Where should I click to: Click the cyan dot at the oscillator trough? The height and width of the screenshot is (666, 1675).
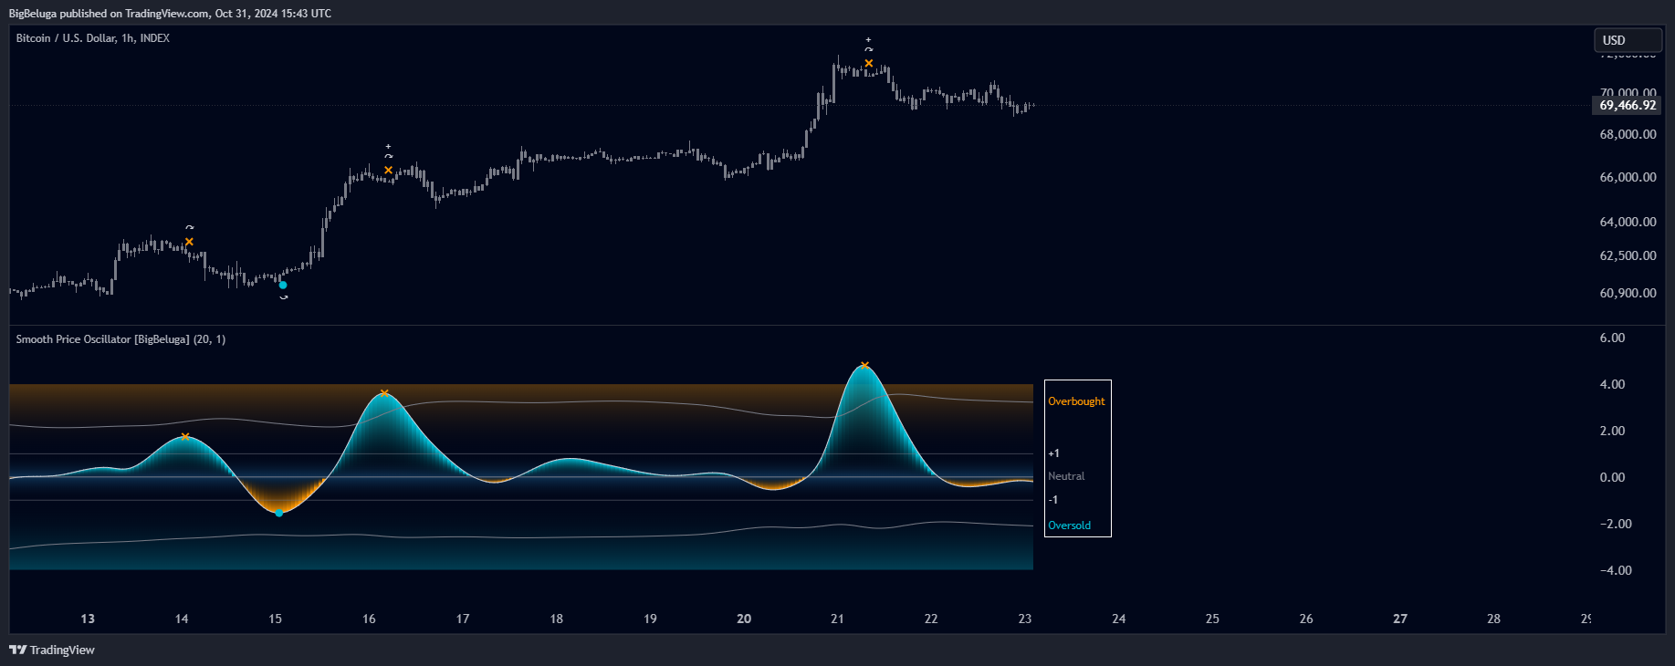point(279,513)
